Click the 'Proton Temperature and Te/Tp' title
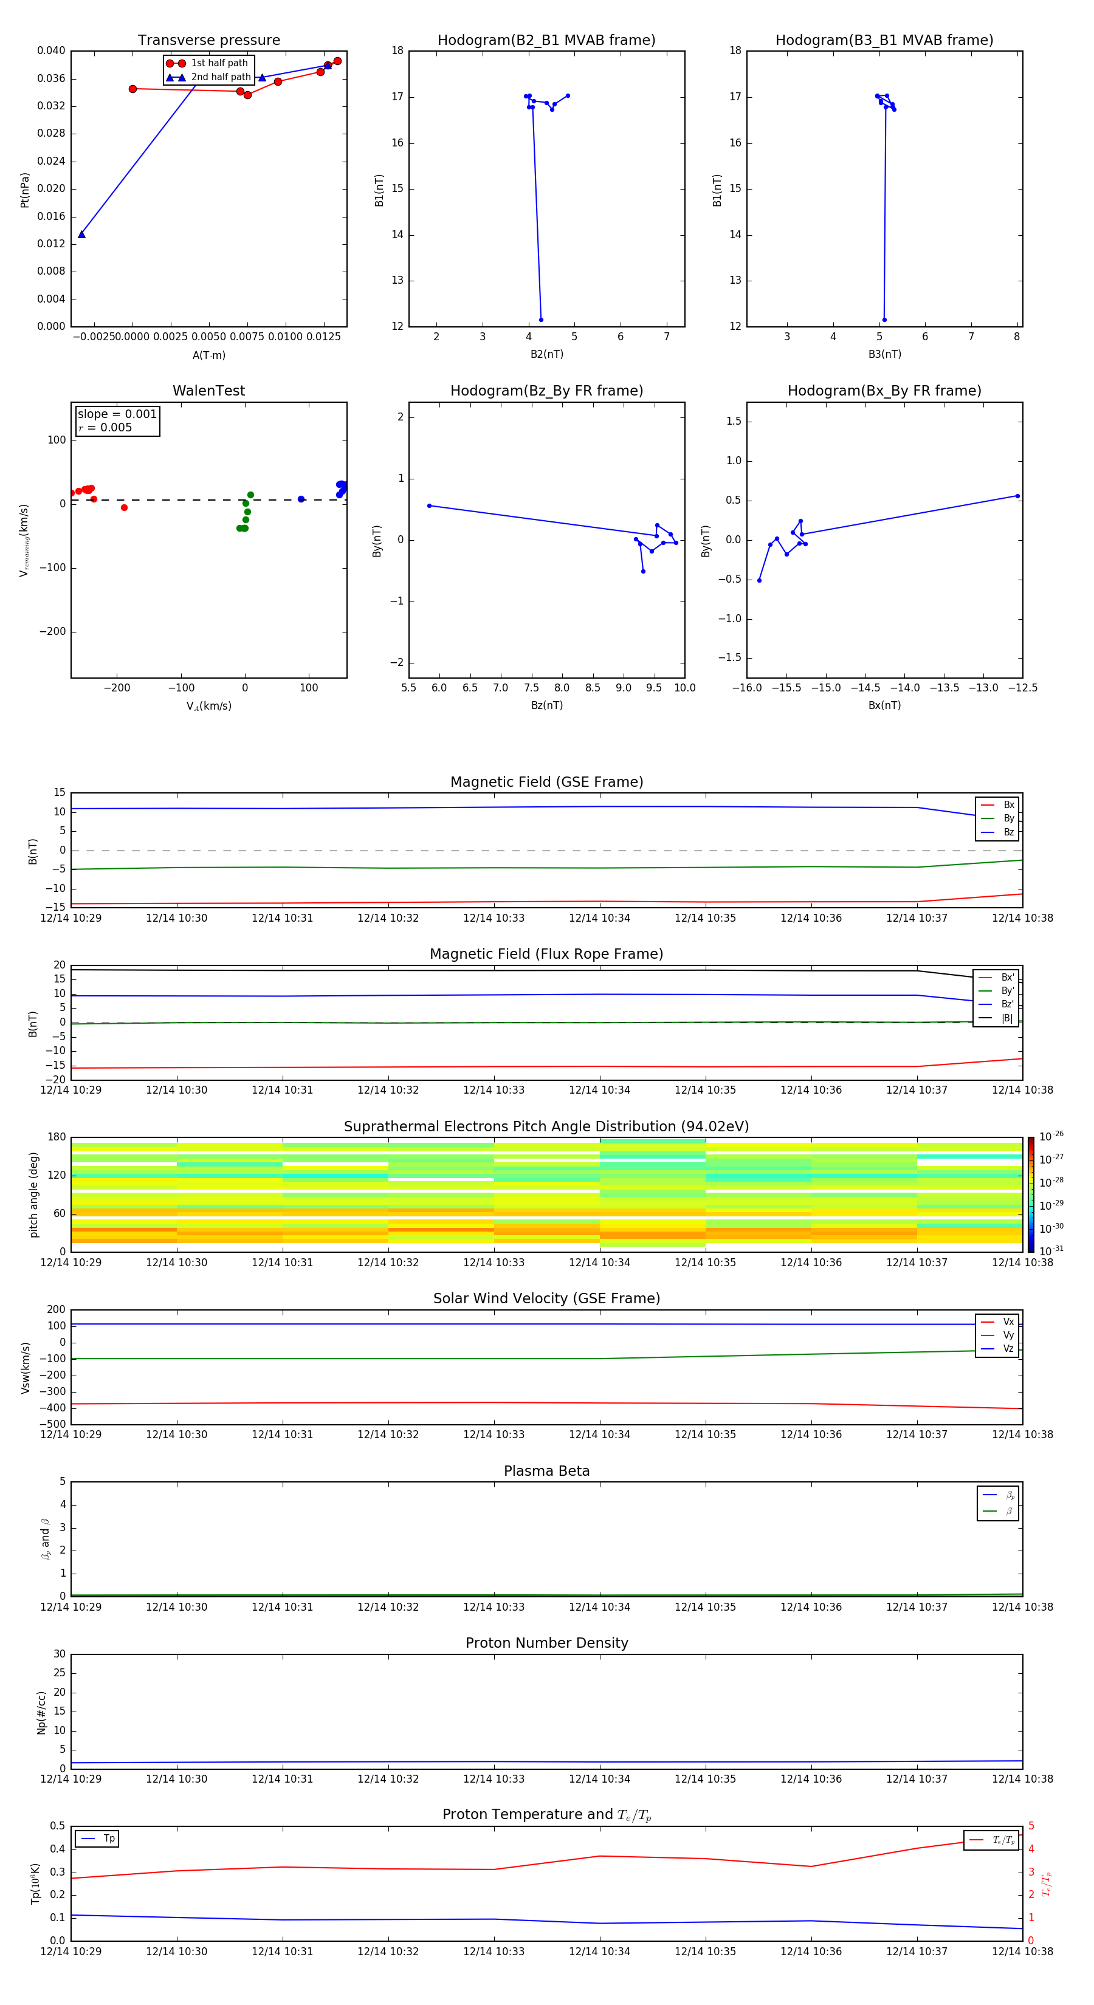This screenshot has height=2005, width=1094. [546, 1815]
